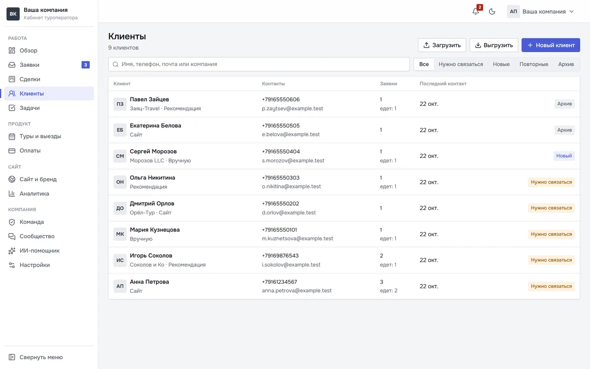Screen dimensions: 590x369
Task: Click the Последний контакт column header
Action: pyautogui.click(x=443, y=84)
